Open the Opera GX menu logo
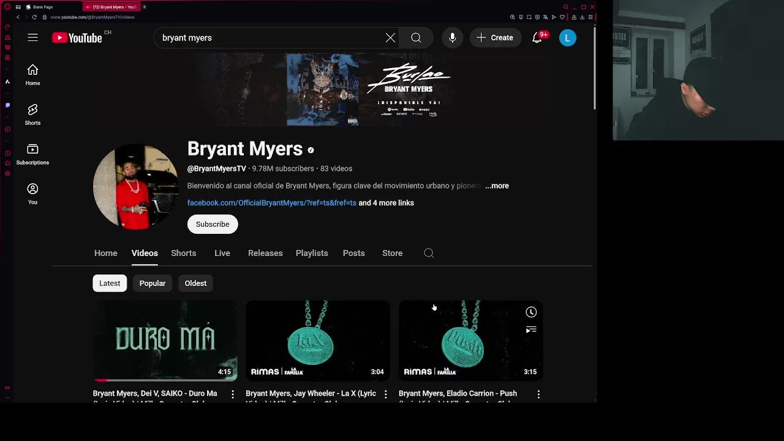Screen dimensions: 784x441 (x=7, y=7)
